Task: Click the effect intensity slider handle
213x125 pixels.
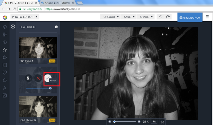Action: tap(50, 88)
